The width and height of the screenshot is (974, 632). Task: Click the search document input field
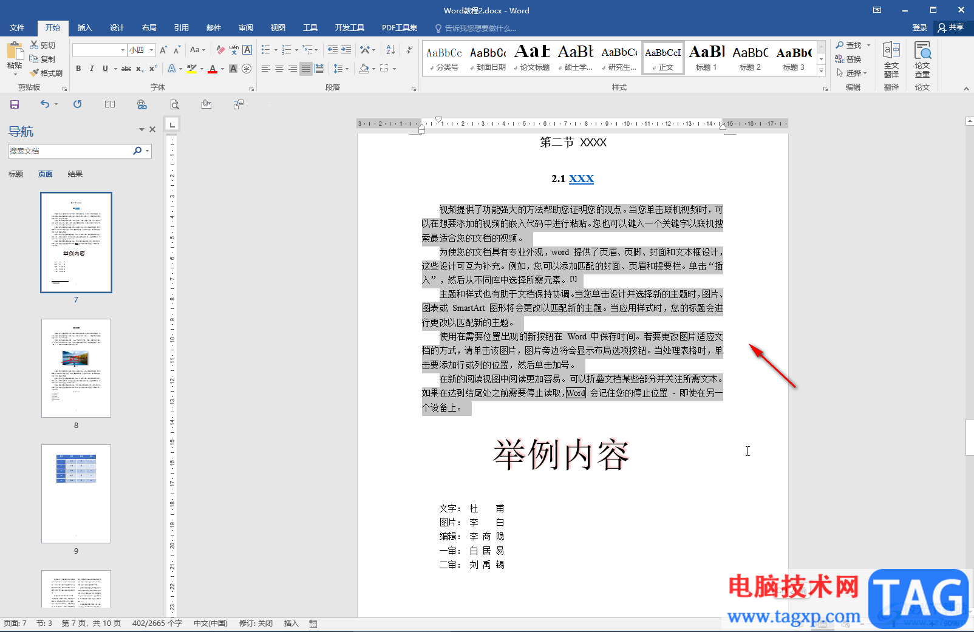tap(70, 151)
